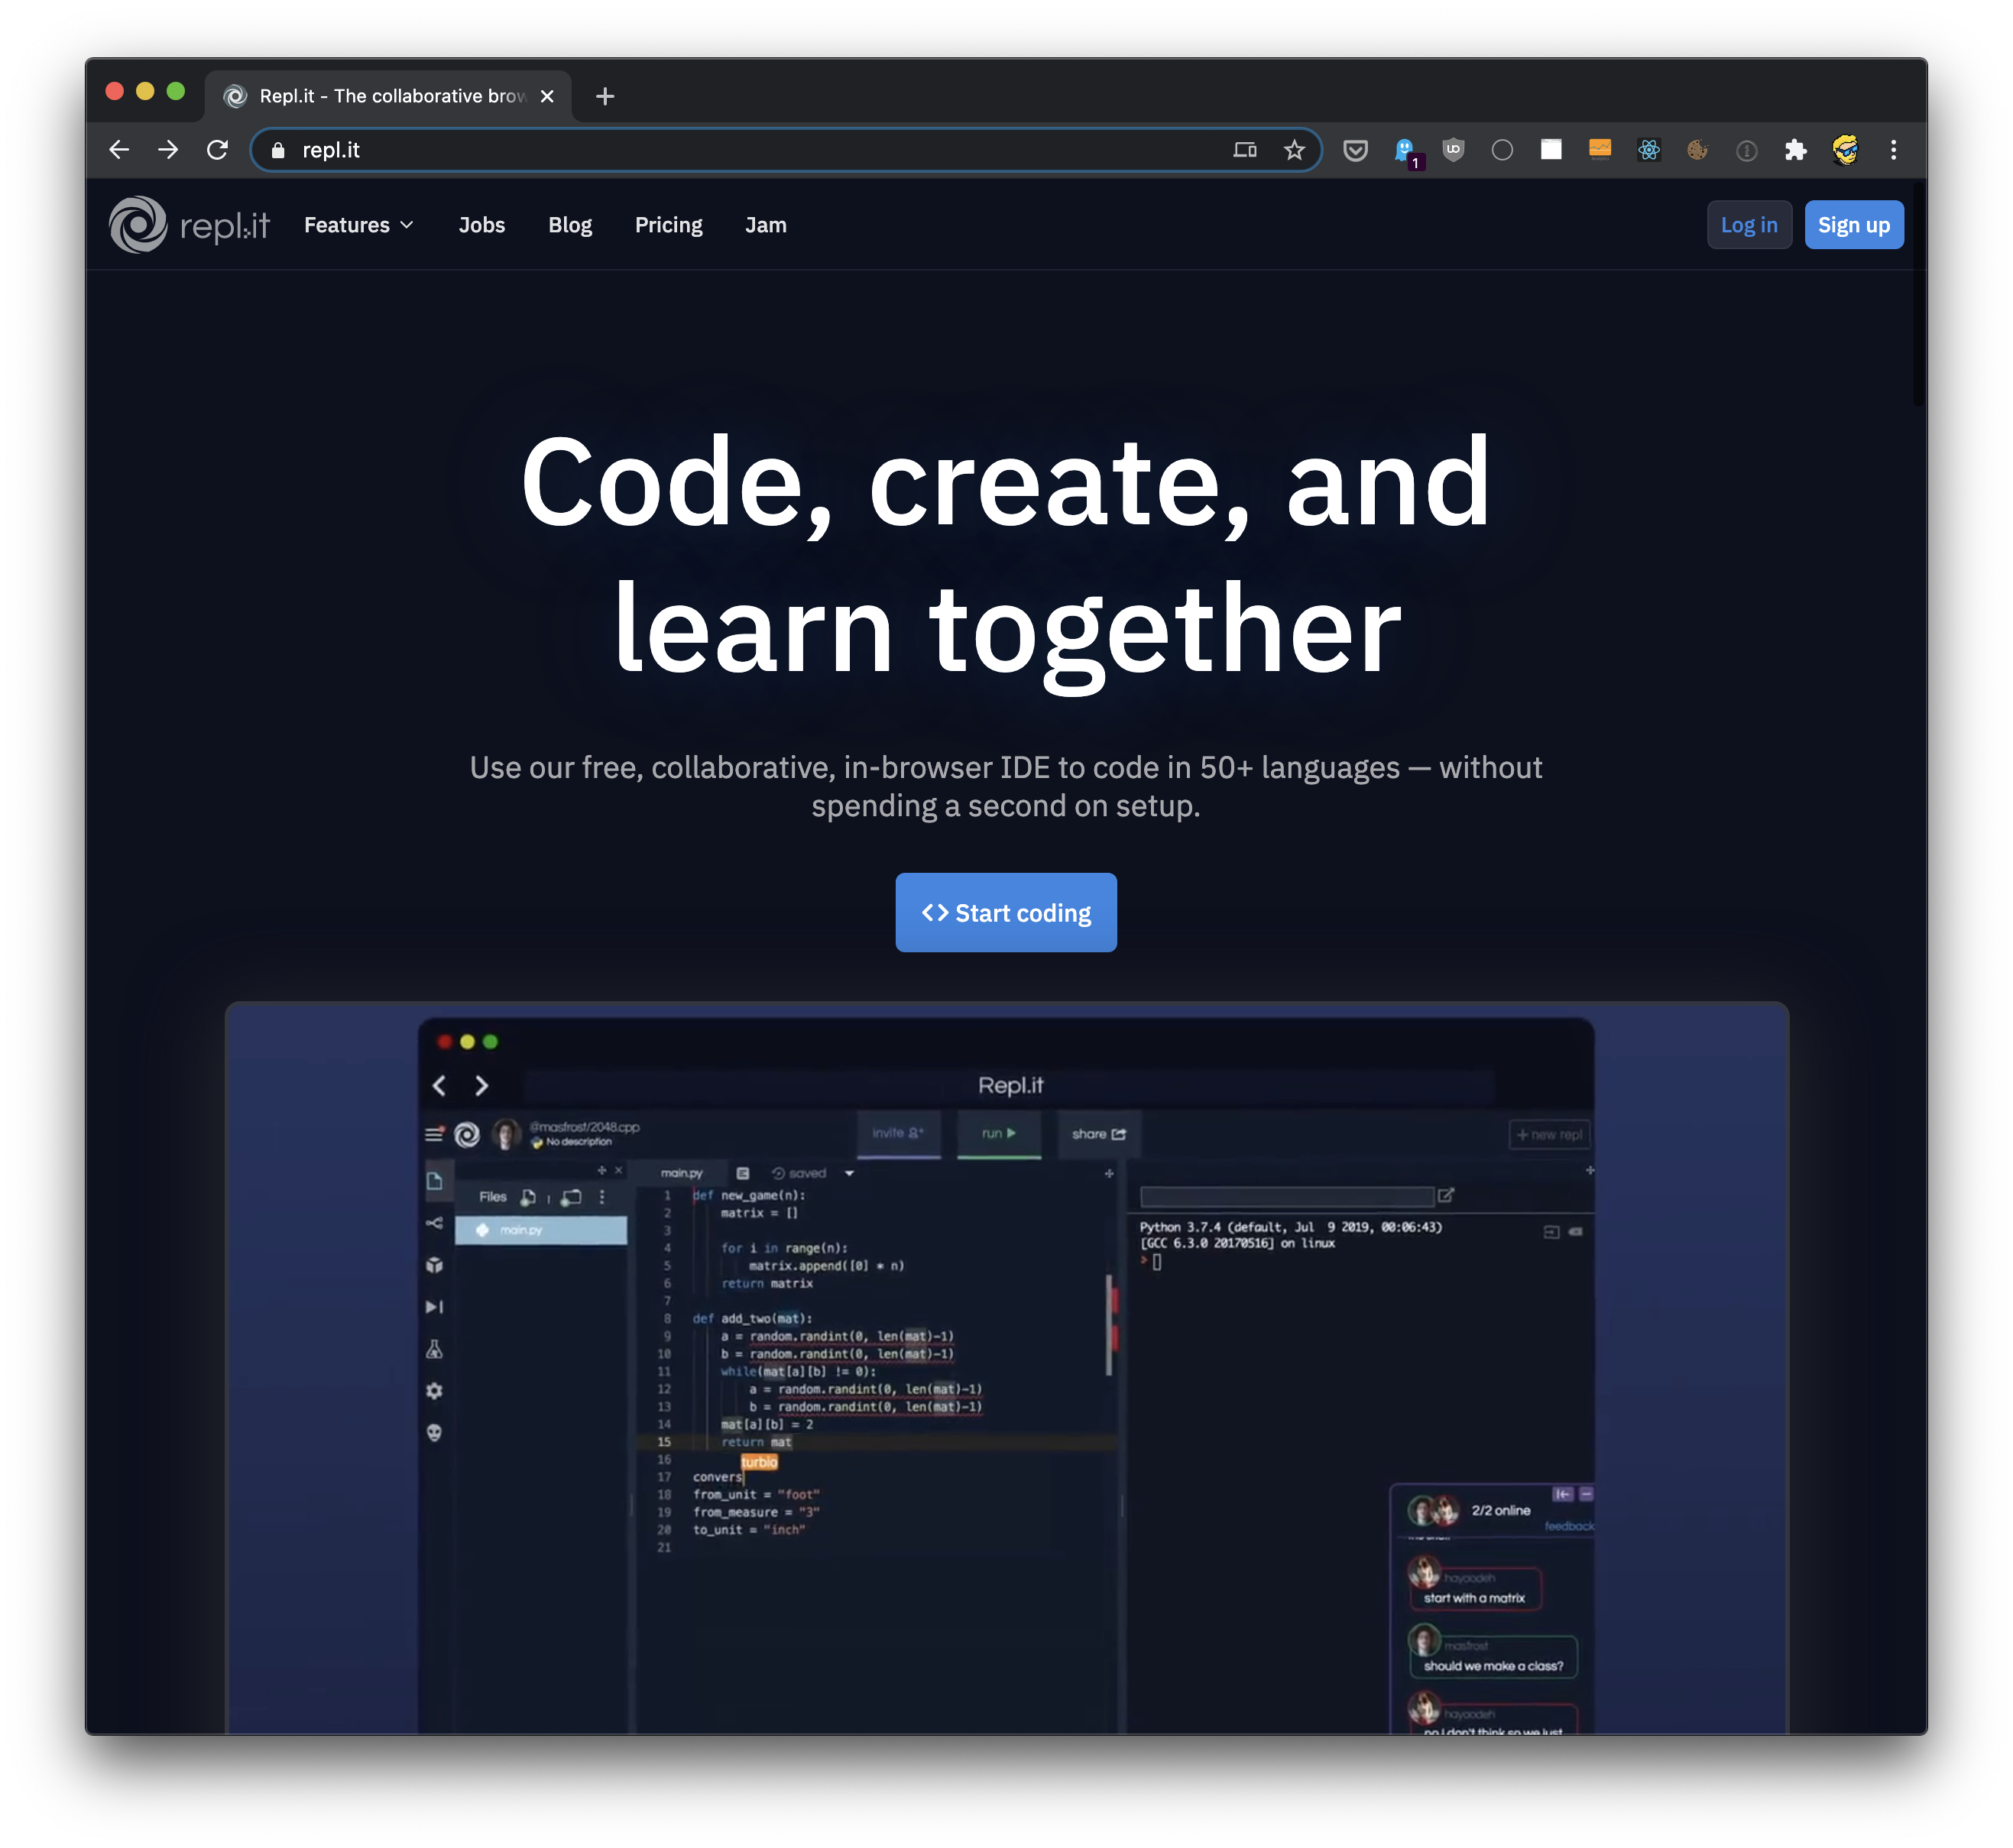
Task: Click the settings gear in the demo sidebar
Action: (x=434, y=1391)
